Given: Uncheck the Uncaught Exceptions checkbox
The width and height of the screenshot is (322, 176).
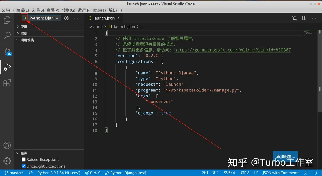Looking at the screenshot, I should point(24,166).
